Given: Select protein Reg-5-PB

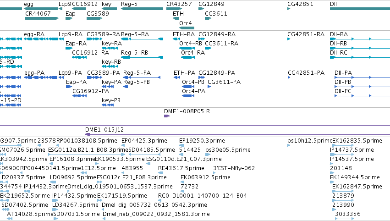Looking at the screenshot, I should (x=137, y=82).
